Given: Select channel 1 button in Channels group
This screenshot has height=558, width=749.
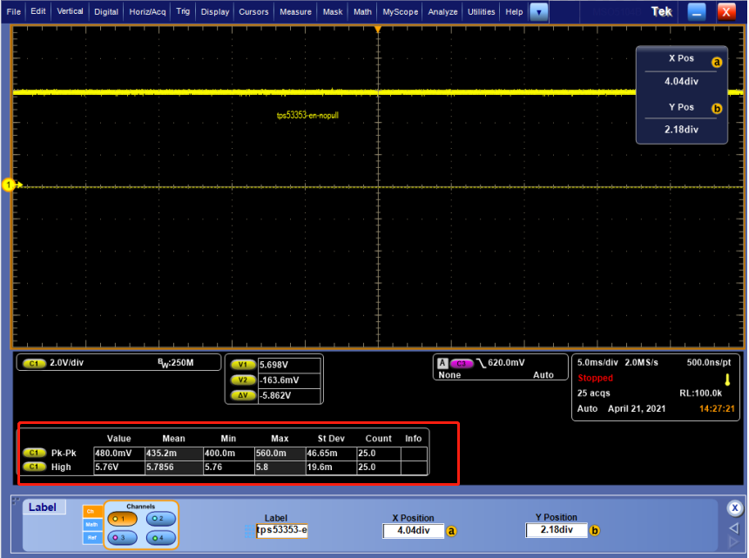Looking at the screenshot, I should (122, 519).
